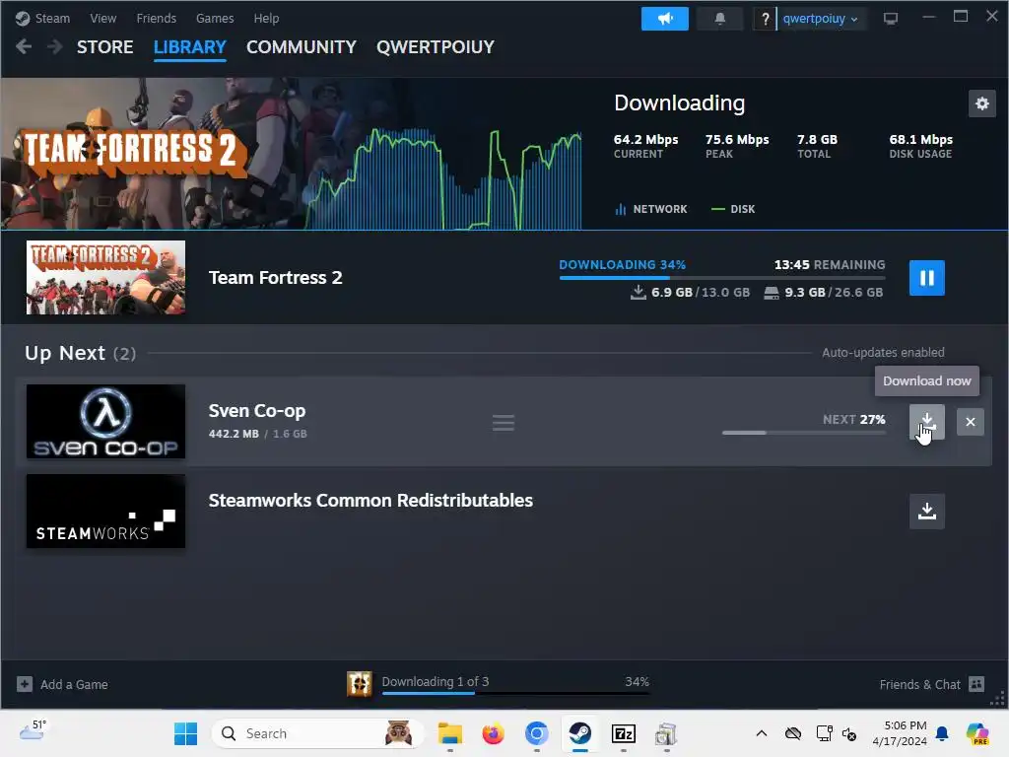Click the 75.6 Mbps PEAK stat
The image size is (1009, 757).
pos(737,146)
